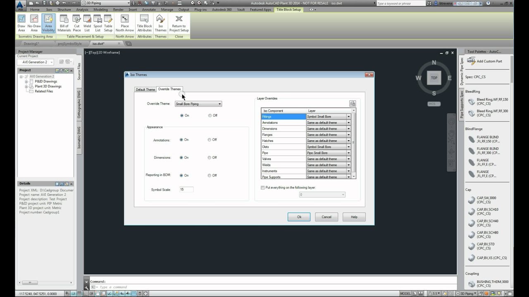Select BUSHING,THDM,3000 palette item
Screen dimensions: 529x297
pyautogui.click(x=488, y=284)
